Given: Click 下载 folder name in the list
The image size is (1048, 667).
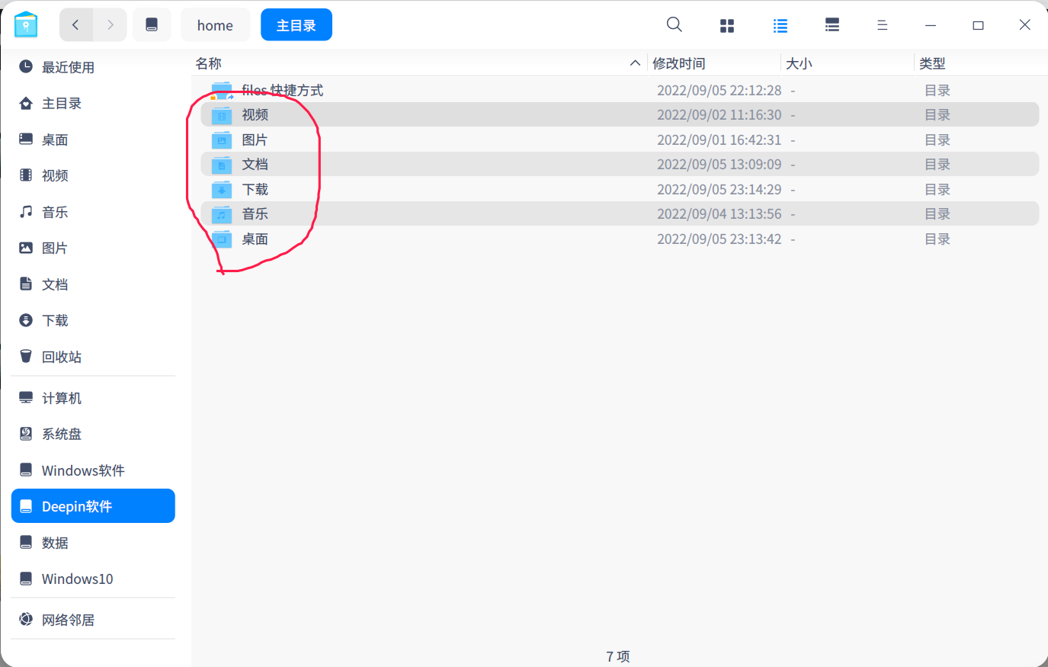Looking at the screenshot, I should [255, 189].
